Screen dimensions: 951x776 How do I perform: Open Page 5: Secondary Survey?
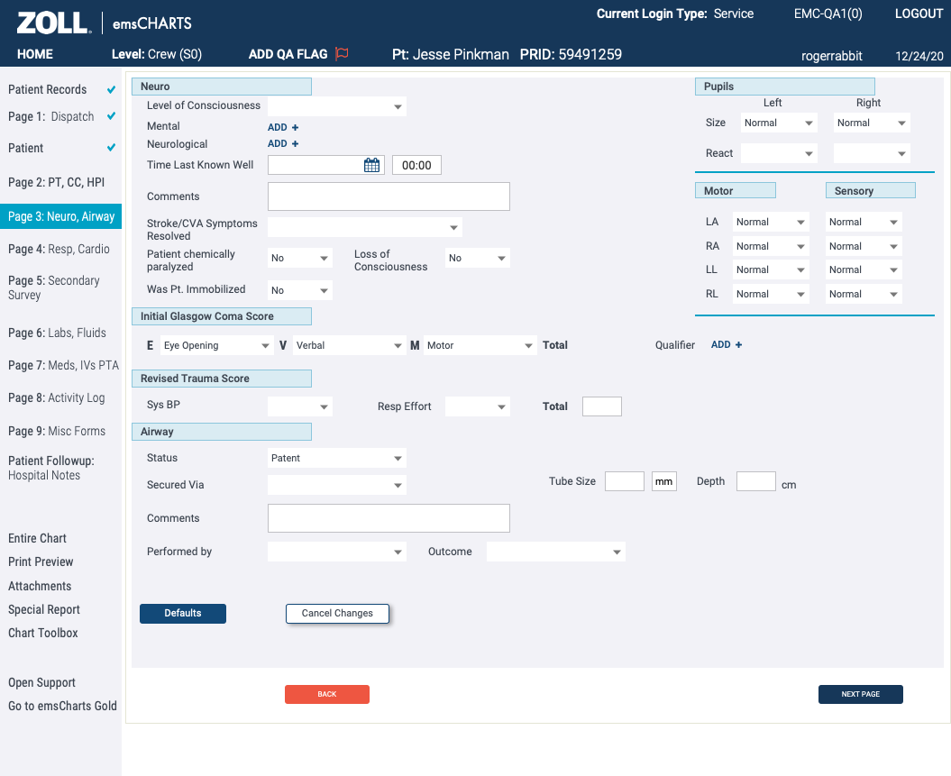(54, 288)
